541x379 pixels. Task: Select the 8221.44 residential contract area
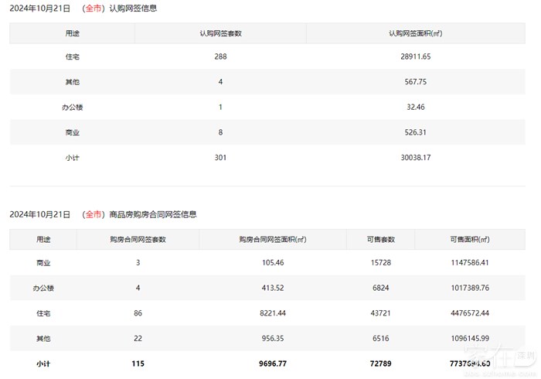(x=272, y=313)
